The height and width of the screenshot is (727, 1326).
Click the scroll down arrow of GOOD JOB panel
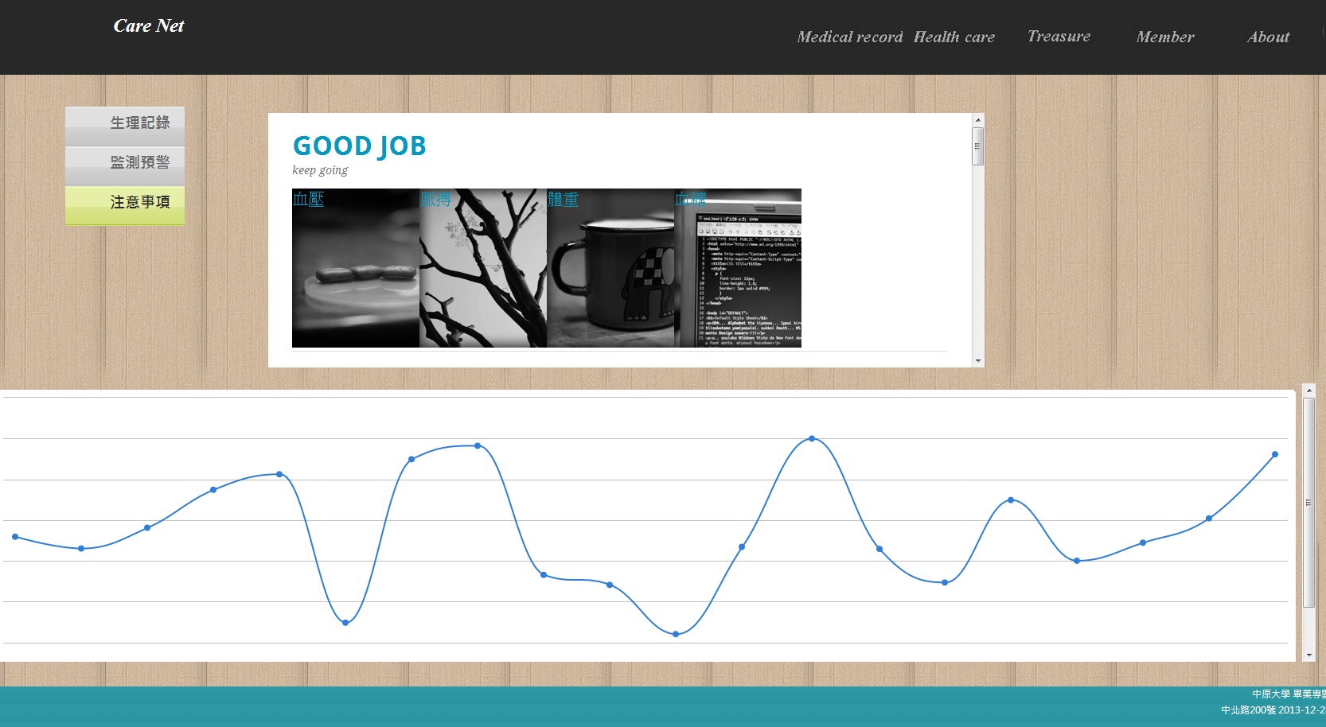(x=978, y=361)
